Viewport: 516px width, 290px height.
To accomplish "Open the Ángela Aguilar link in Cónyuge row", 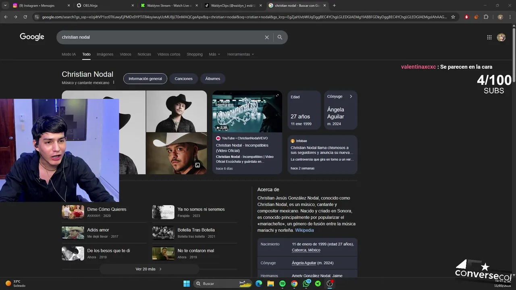I will pyautogui.click(x=304, y=263).
